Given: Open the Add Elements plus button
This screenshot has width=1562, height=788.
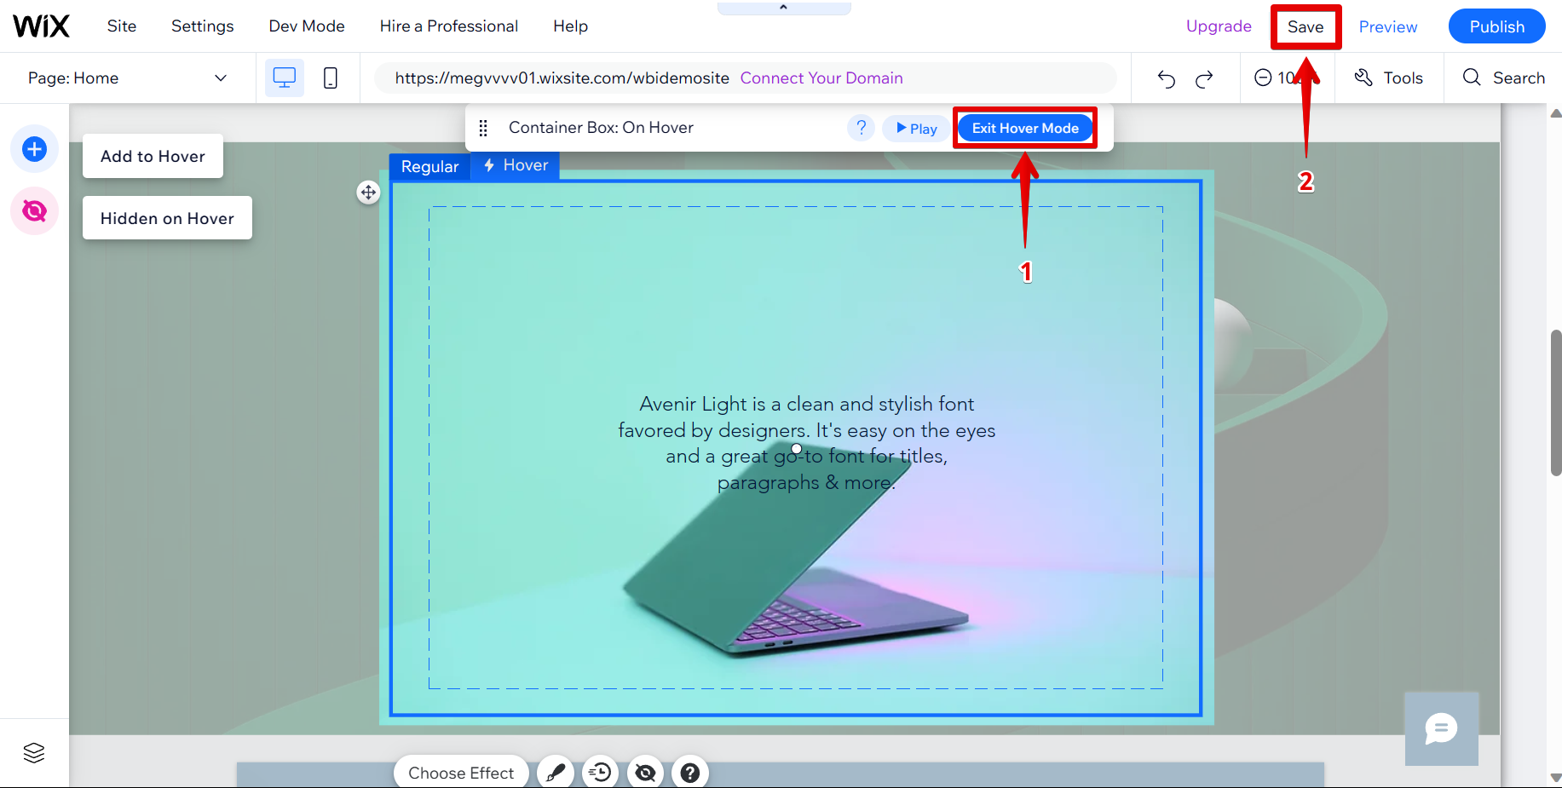Looking at the screenshot, I should pyautogui.click(x=34, y=149).
